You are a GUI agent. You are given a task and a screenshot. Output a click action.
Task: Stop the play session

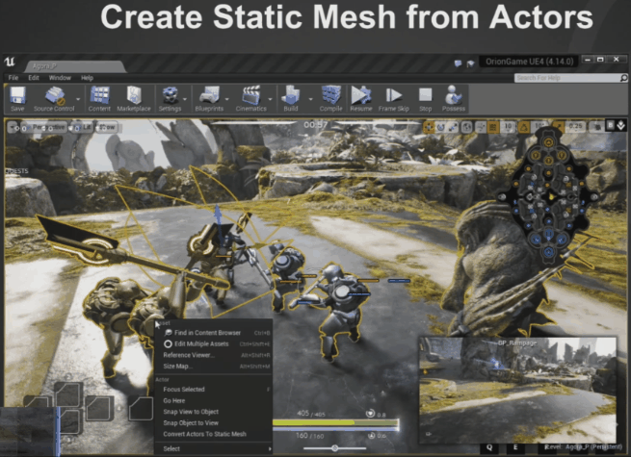pos(426,98)
